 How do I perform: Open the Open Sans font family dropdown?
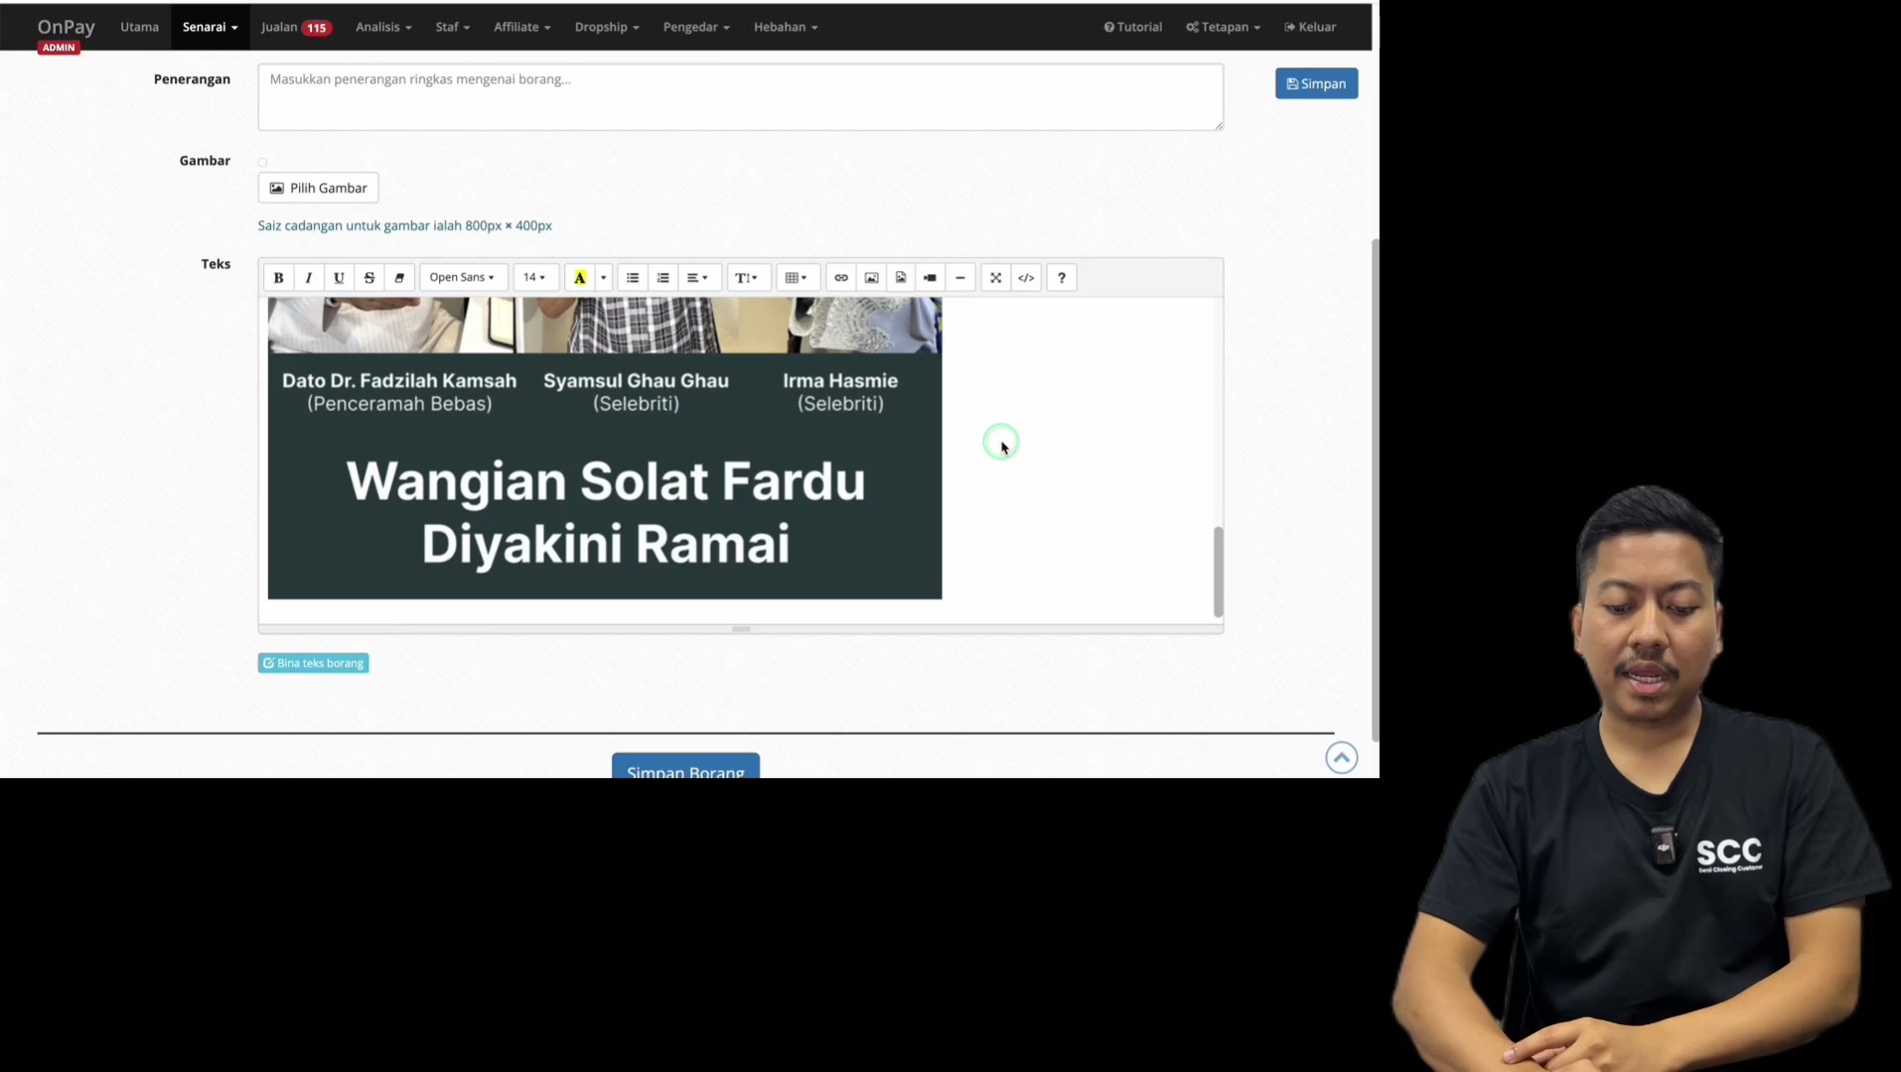pyautogui.click(x=463, y=278)
